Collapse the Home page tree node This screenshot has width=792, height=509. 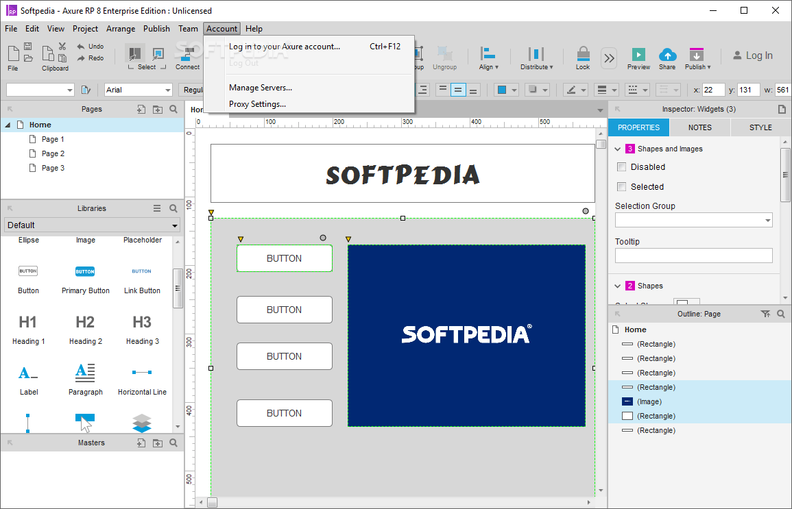8,125
